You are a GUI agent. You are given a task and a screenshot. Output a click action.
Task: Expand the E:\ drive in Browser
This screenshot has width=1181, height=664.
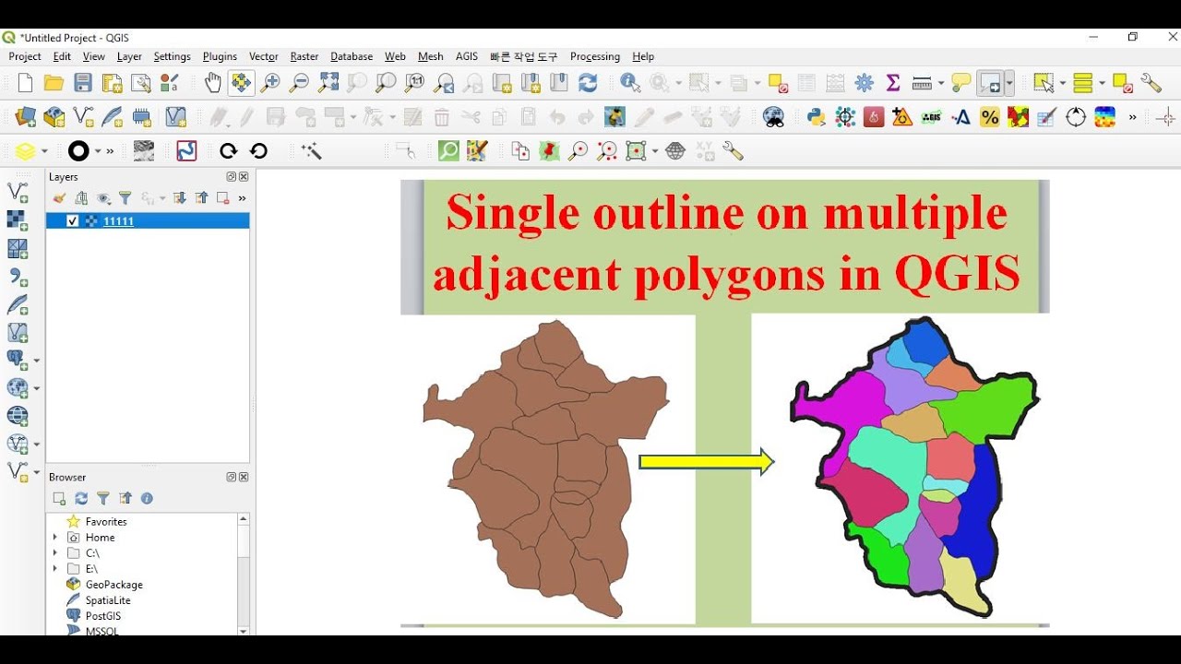pos(55,569)
